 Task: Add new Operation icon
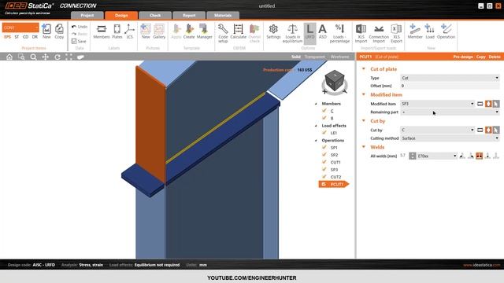click(447, 31)
